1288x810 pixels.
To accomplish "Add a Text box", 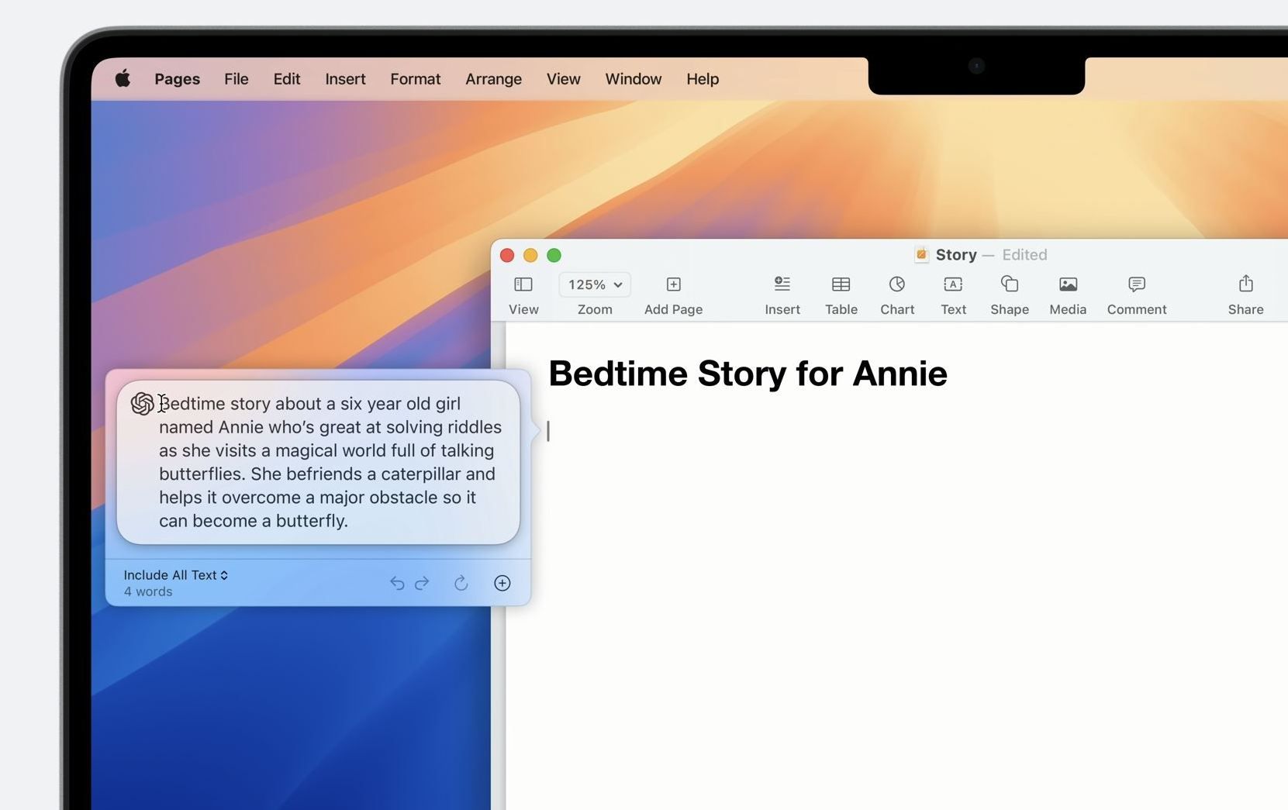I will point(952,293).
